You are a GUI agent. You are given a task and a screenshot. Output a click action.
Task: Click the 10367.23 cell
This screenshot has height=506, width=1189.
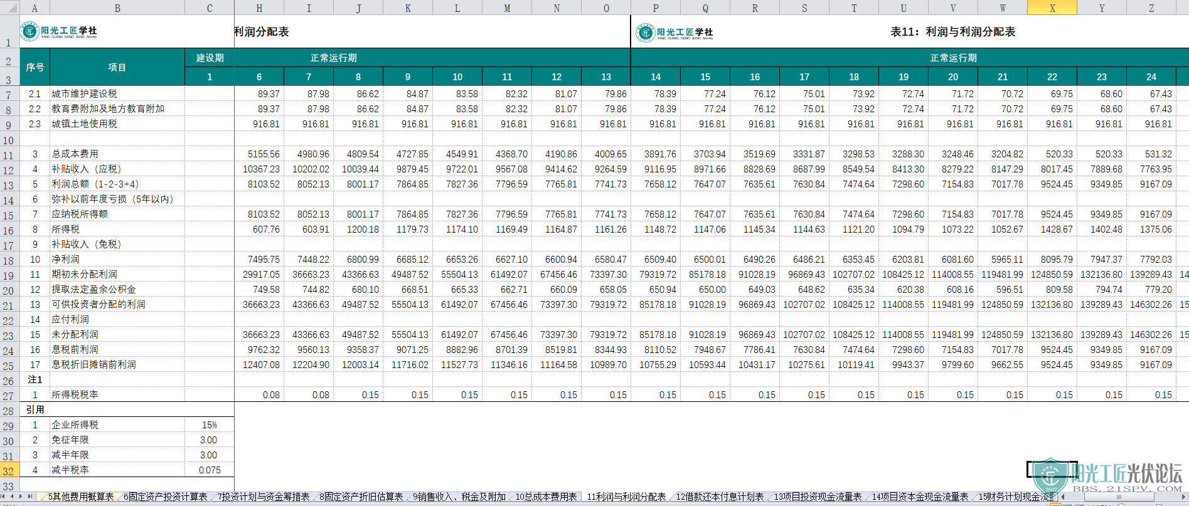(259, 169)
